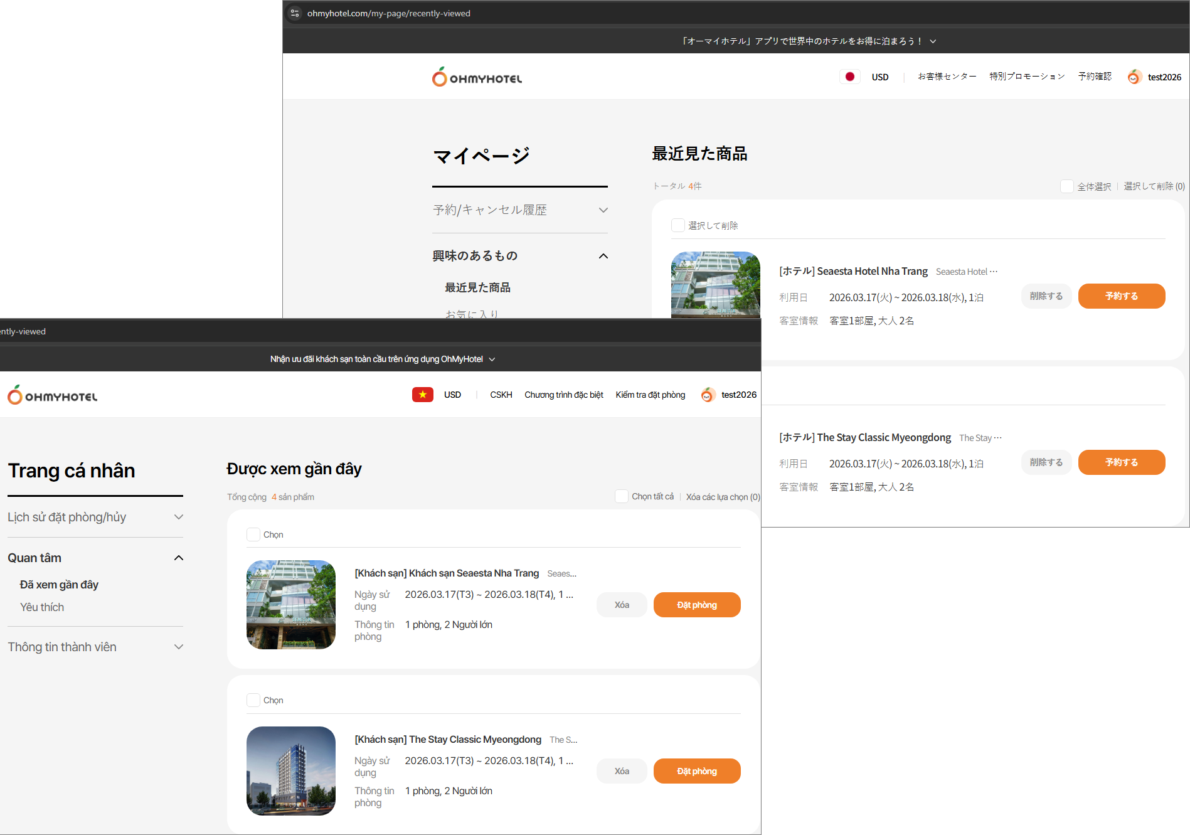The height and width of the screenshot is (835, 1190).
Task: Open CSKH menu item
Action: tap(501, 395)
